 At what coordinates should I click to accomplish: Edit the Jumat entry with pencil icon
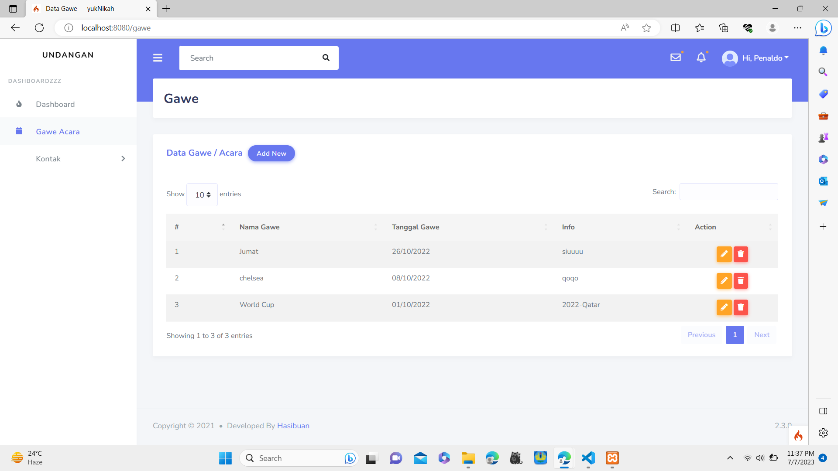(x=724, y=254)
